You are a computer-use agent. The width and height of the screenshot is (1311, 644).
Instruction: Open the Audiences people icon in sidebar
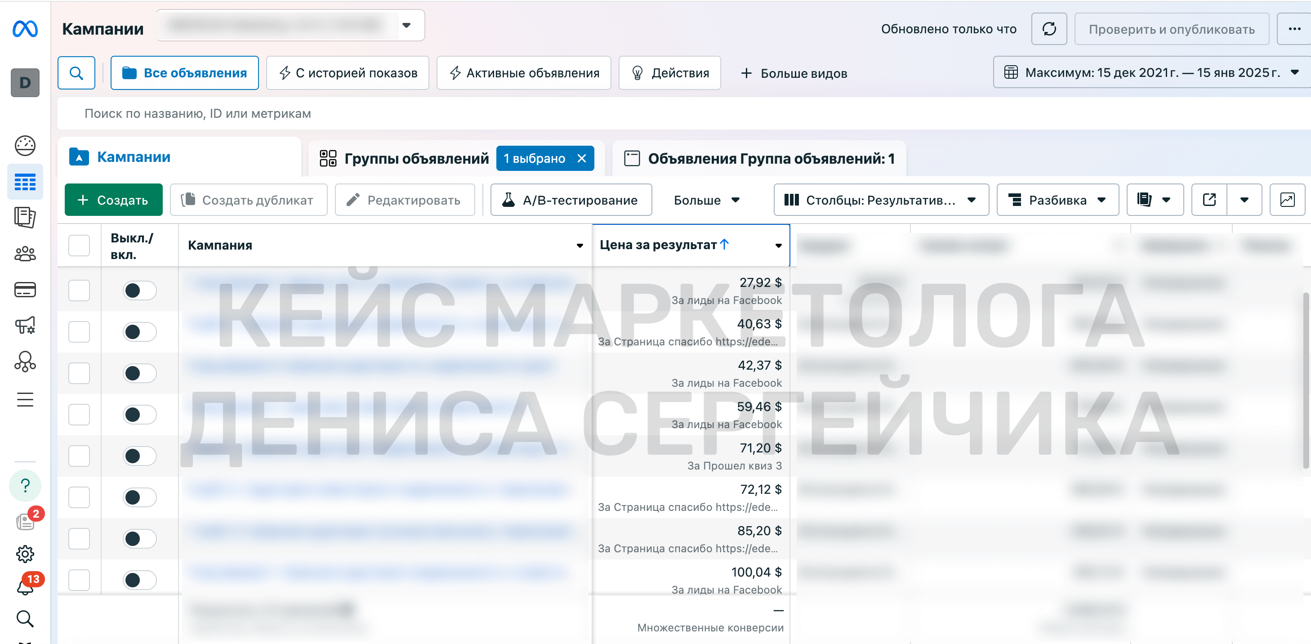[x=25, y=254]
